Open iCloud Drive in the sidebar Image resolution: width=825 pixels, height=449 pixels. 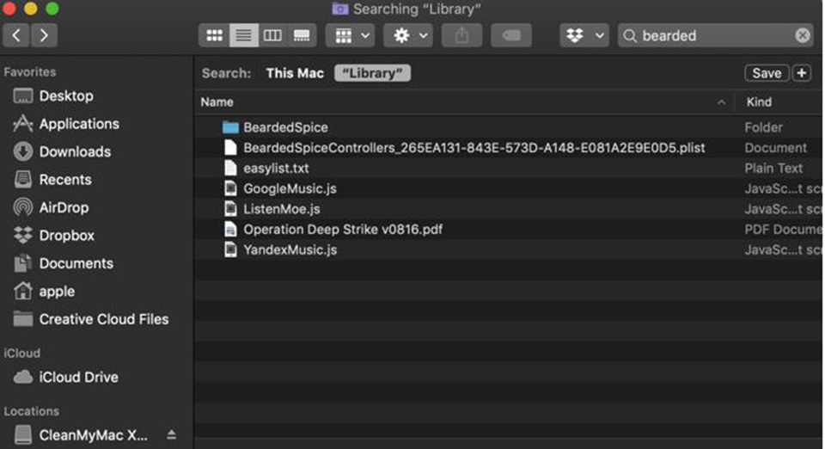pyautogui.click(x=78, y=378)
